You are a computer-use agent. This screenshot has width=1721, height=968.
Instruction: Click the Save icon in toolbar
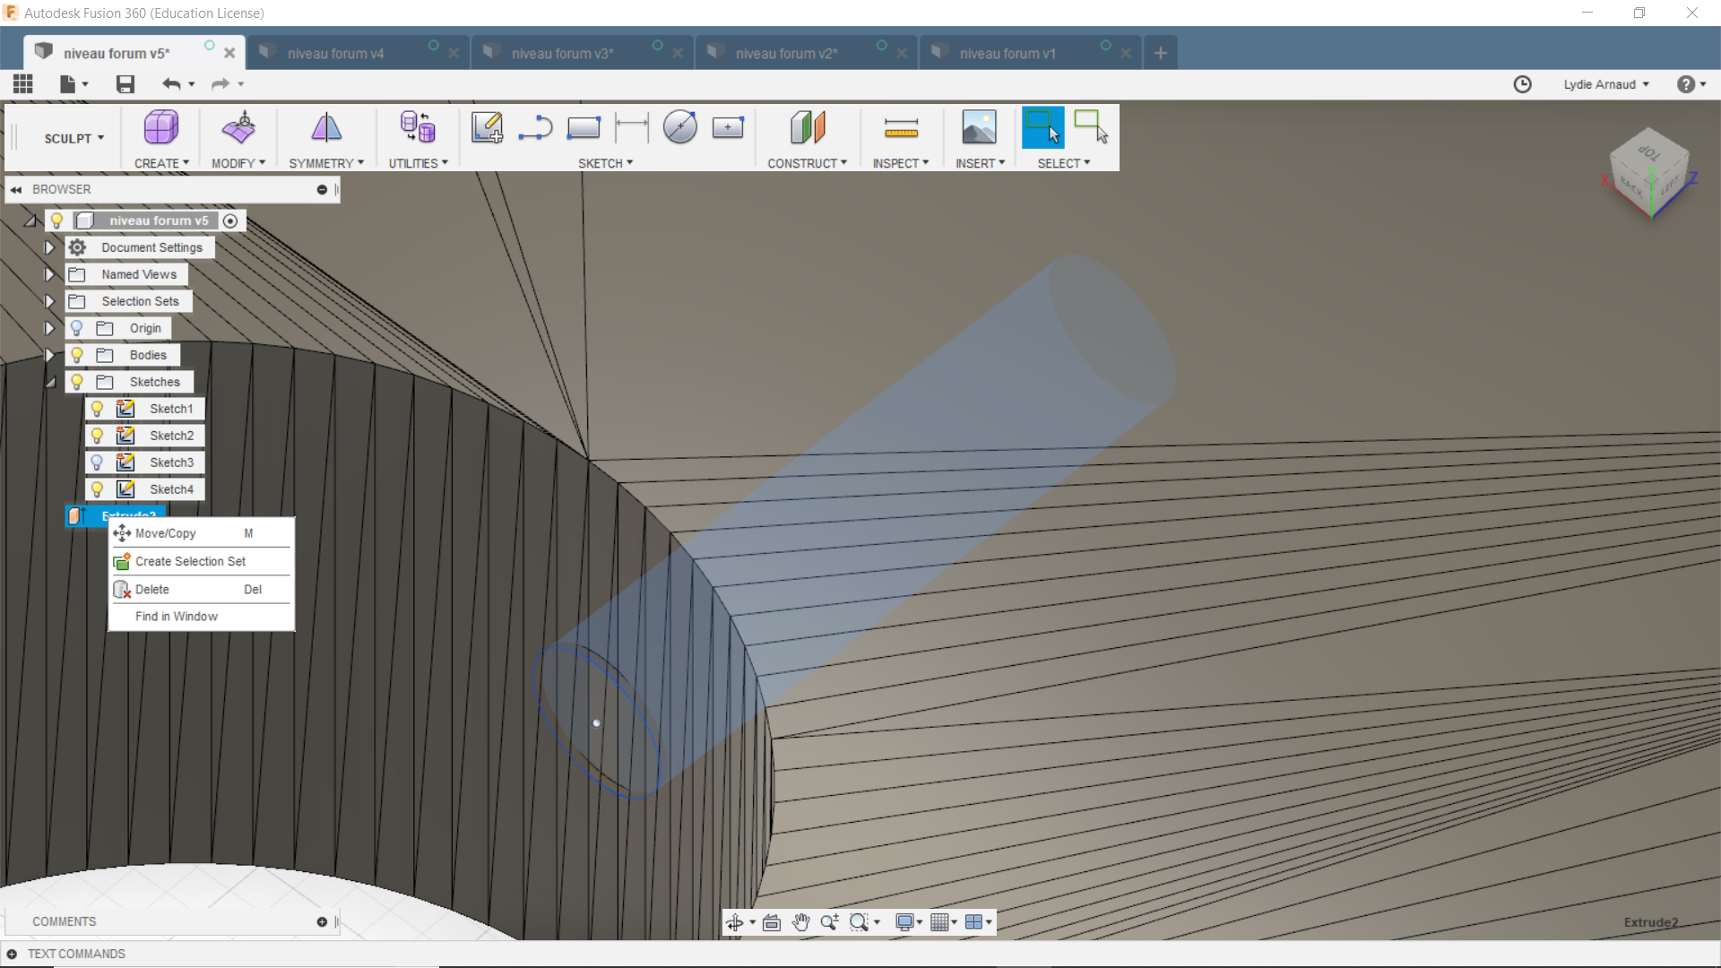tap(125, 84)
